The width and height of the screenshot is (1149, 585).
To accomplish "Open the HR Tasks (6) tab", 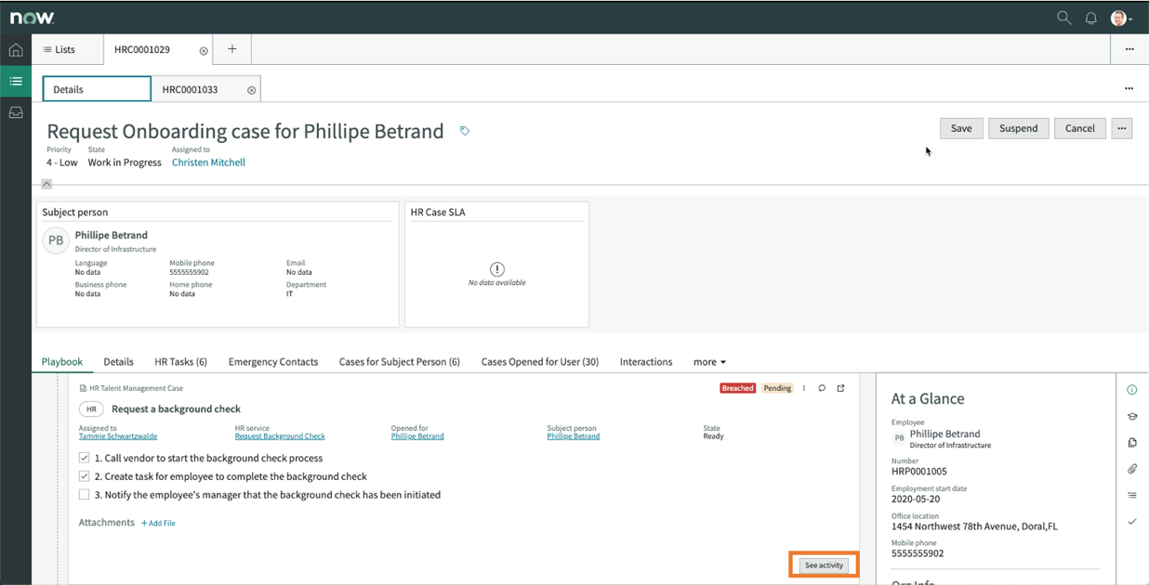I will pyautogui.click(x=180, y=362).
